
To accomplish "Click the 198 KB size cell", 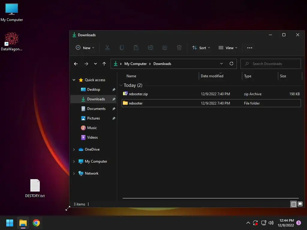I will pyautogui.click(x=294, y=94).
